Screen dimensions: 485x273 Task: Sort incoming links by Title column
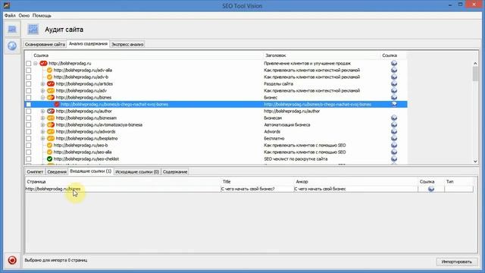point(258,182)
